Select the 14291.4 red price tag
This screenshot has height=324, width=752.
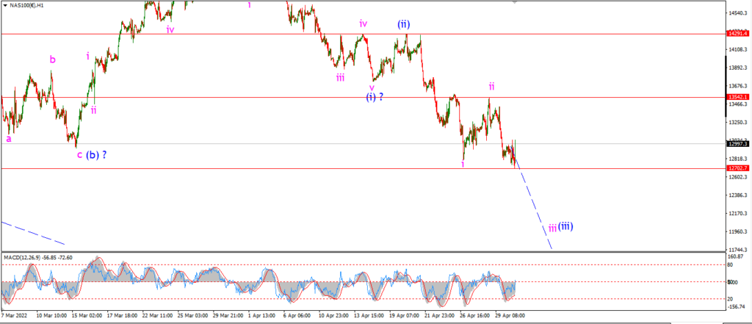[737, 34]
